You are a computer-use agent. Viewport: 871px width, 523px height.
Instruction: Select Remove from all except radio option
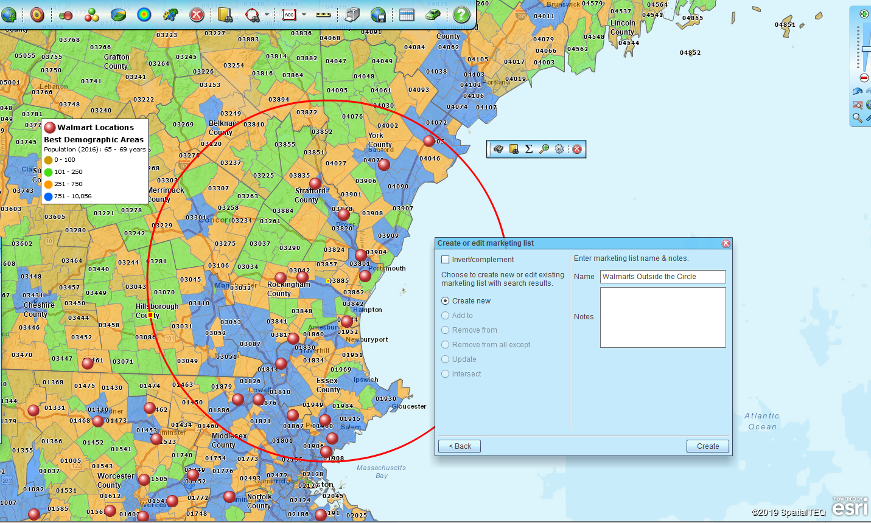(x=446, y=345)
